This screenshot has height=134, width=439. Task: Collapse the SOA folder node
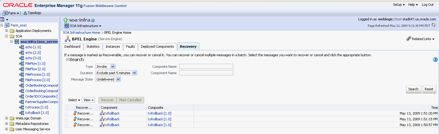point(6,36)
